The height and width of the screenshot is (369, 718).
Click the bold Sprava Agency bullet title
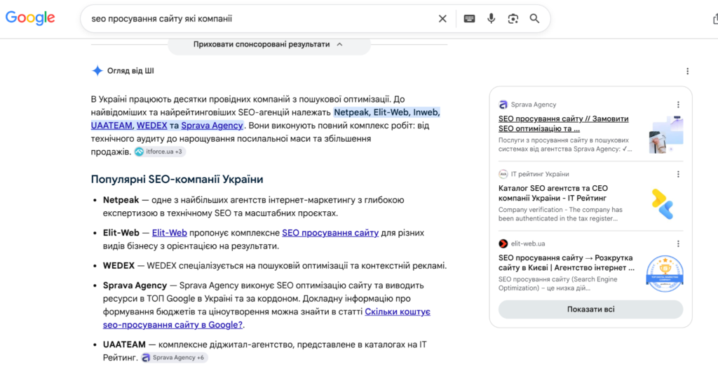[x=135, y=286]
